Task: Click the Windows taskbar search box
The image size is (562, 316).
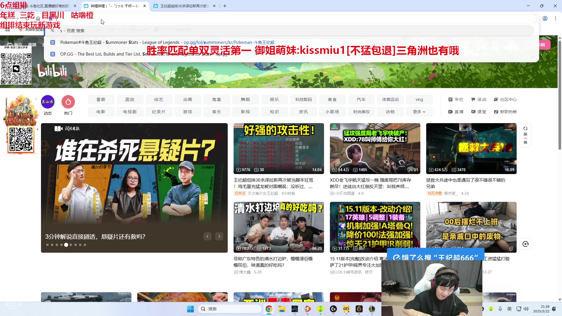Action: pos(230,309)
